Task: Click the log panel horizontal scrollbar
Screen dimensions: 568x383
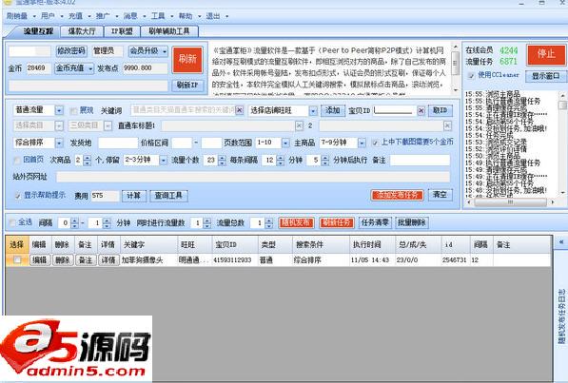Action: tap(510, 202)
